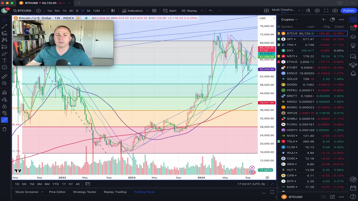The width and height of the screenshot is (358, 201).
Task: Activate the zoom in tool
Action: (x=4, y=83)
